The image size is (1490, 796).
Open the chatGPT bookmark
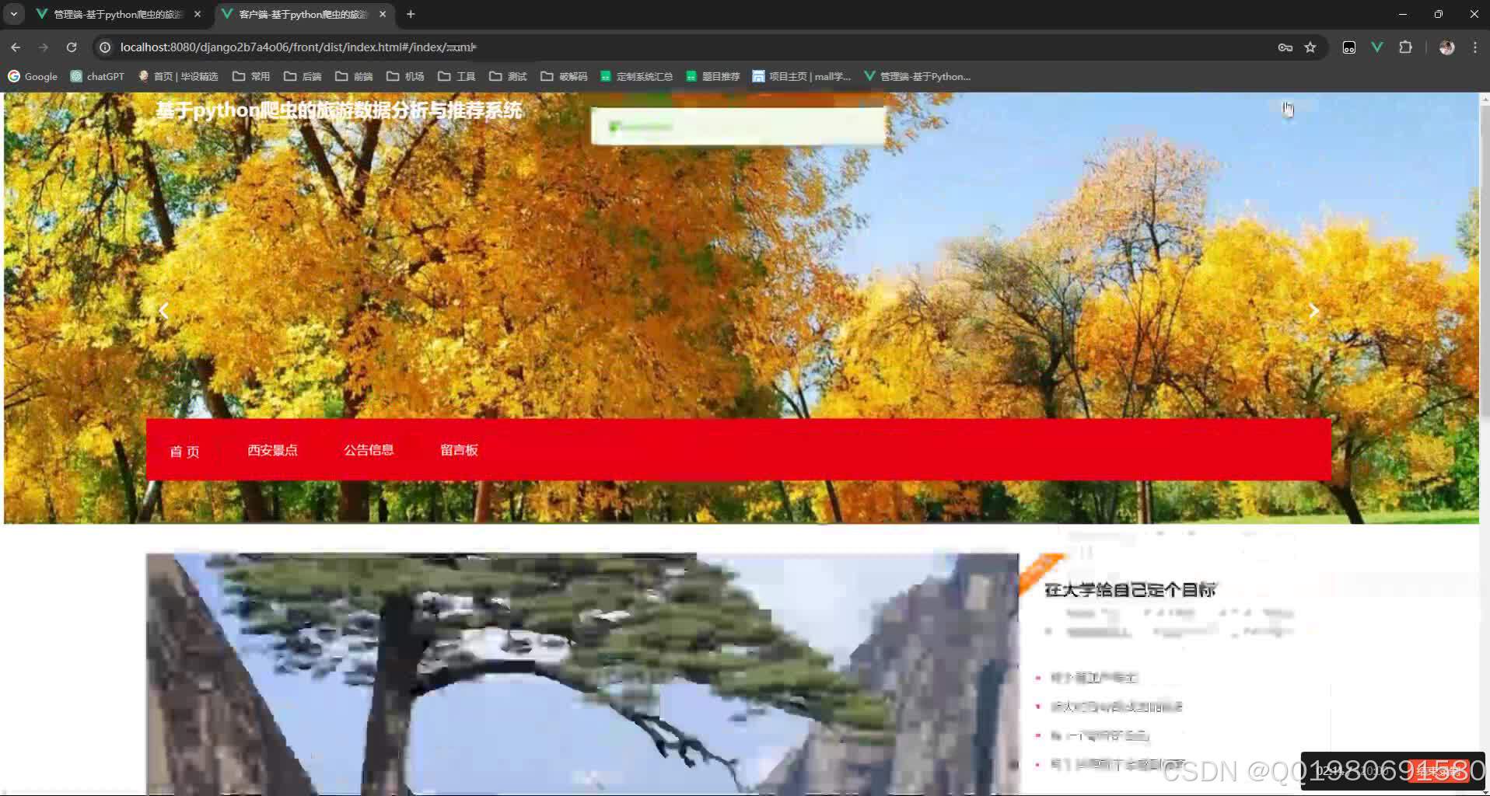96,76
